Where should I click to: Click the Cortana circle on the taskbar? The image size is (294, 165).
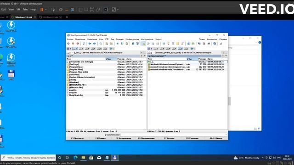[x=60, y=158]
